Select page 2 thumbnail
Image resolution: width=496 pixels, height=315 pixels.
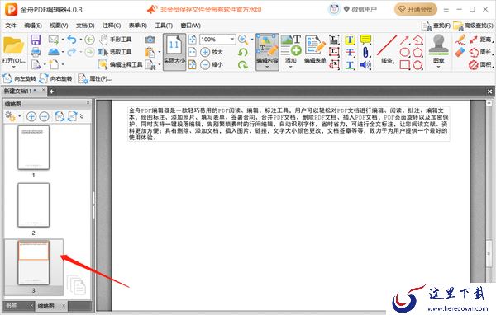[34, 205]
